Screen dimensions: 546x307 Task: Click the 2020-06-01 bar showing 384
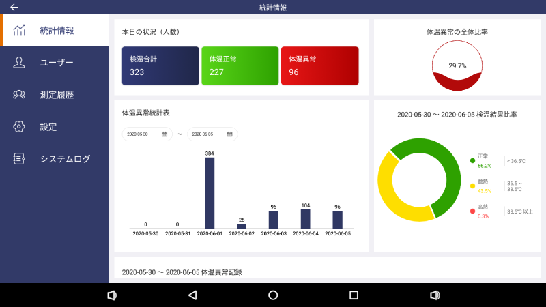[x=210, y=193]
